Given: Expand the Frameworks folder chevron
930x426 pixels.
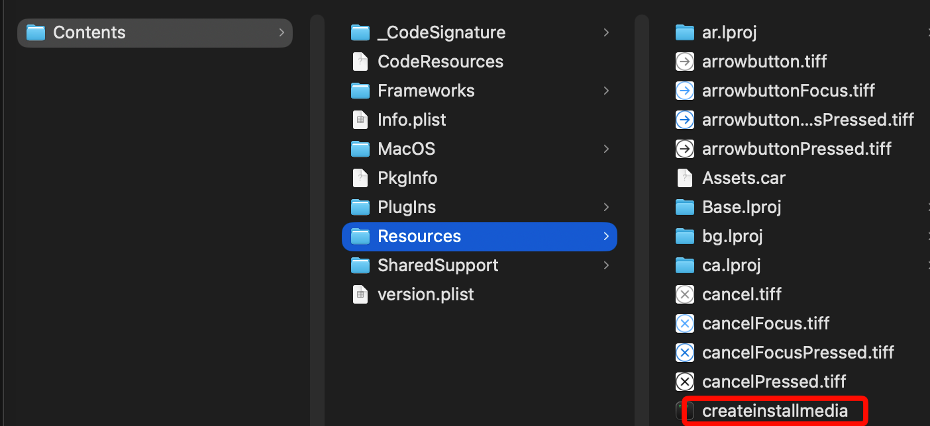Looking at the screenshot, I should tap(606, 91).
